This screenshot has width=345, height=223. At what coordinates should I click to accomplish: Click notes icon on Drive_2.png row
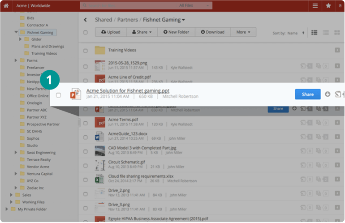pos(303,193)
